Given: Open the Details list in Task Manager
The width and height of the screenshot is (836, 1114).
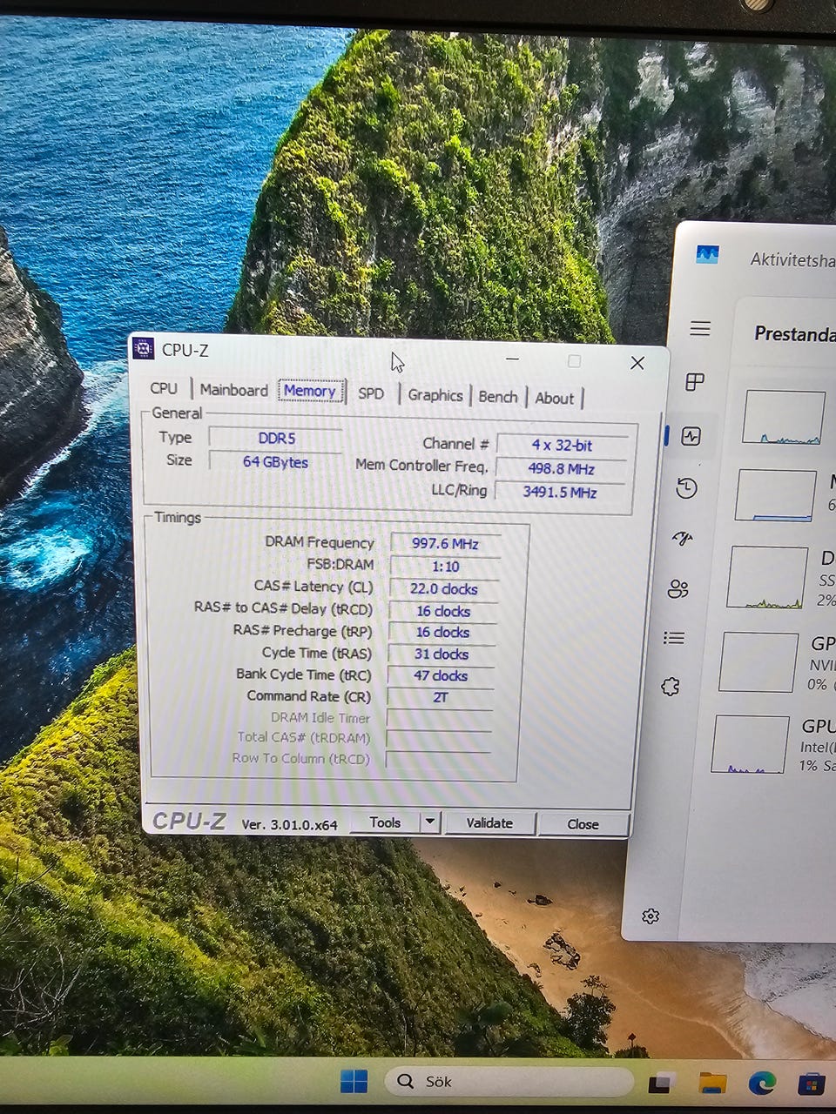Looking at the screenshot, I should pos(674,638).
